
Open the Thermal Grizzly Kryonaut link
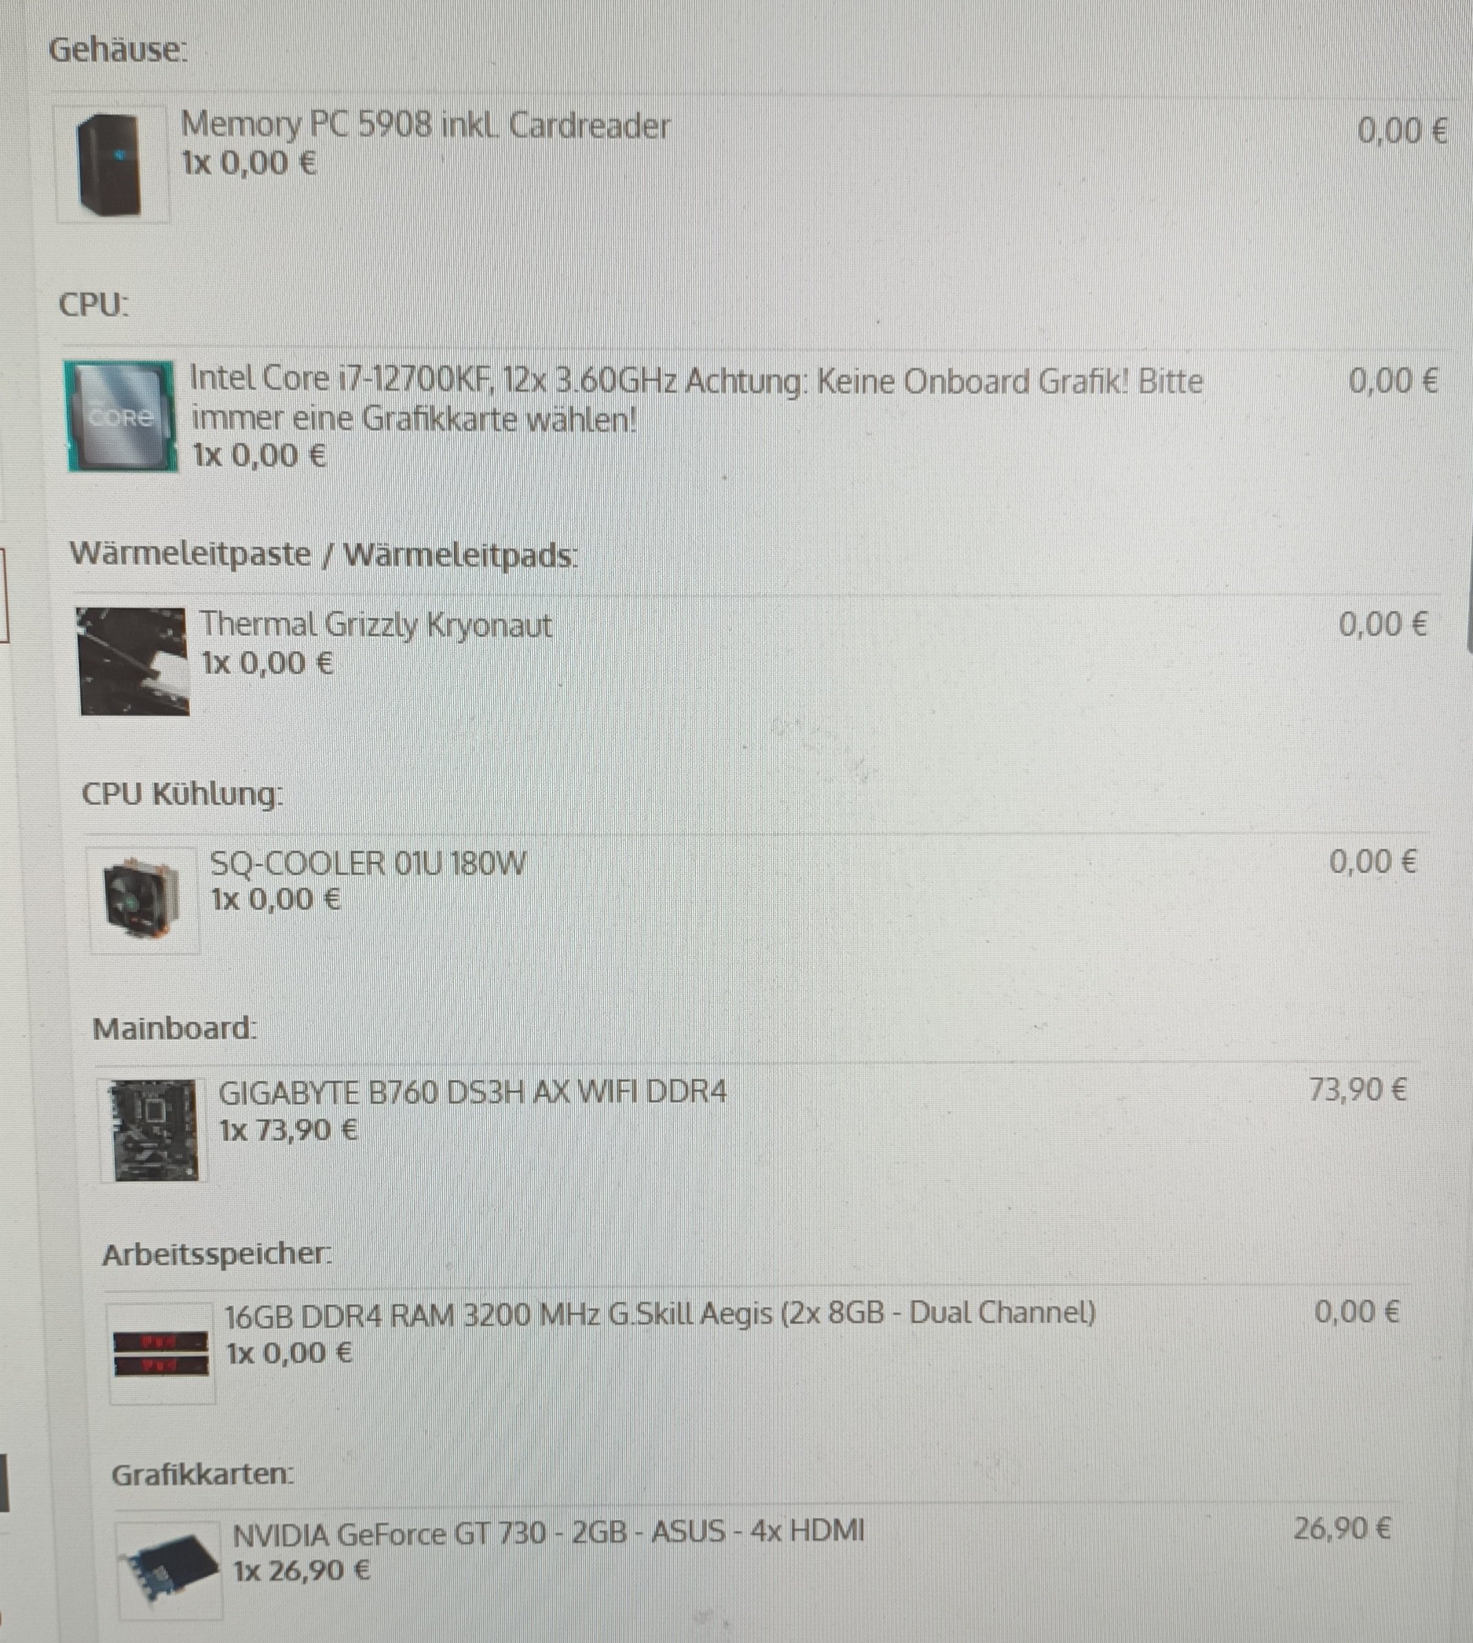(x=376, y=626)
